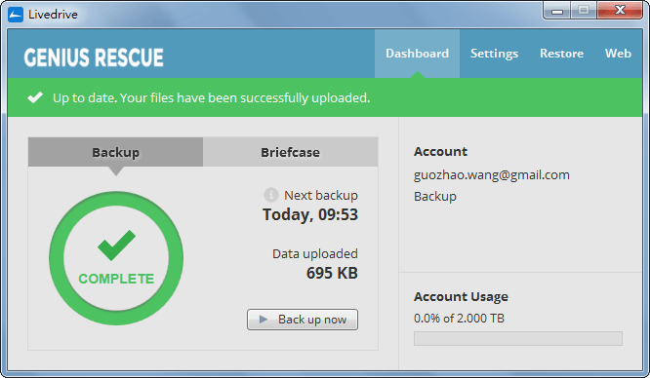Image resolution: width=650 pixels, height=378 pixels.
Task: Minimize the Livedrive window
Action: 557,11
